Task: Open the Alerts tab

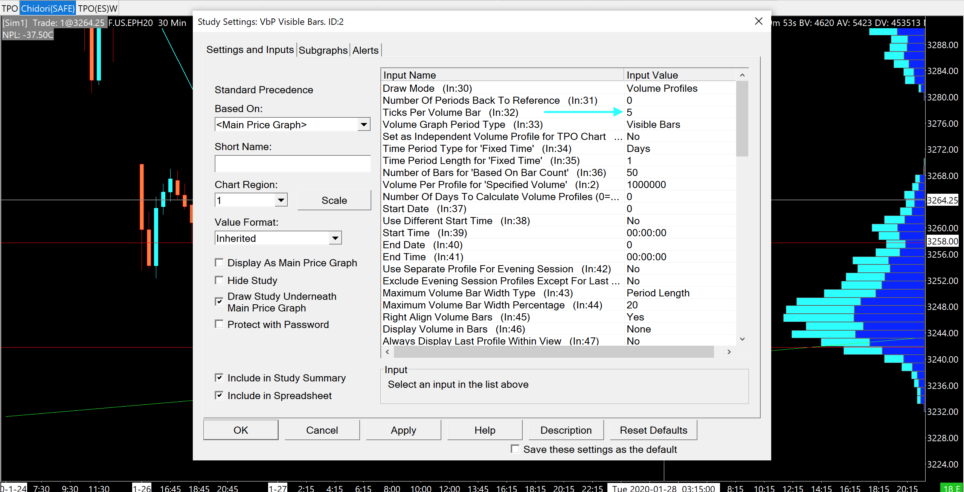Action: (365, 50)
